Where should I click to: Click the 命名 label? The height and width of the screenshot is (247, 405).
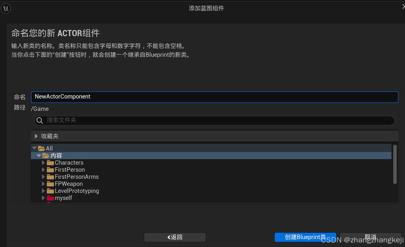tap(20, 97)
